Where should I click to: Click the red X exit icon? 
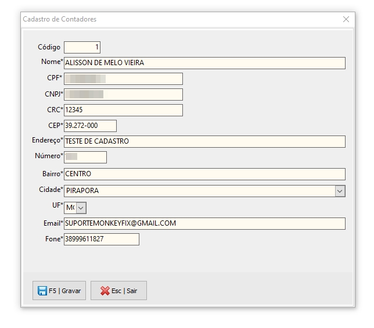pos(105,291)
